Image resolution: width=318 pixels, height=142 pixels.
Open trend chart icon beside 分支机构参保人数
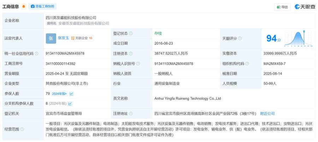coord(70,104)
